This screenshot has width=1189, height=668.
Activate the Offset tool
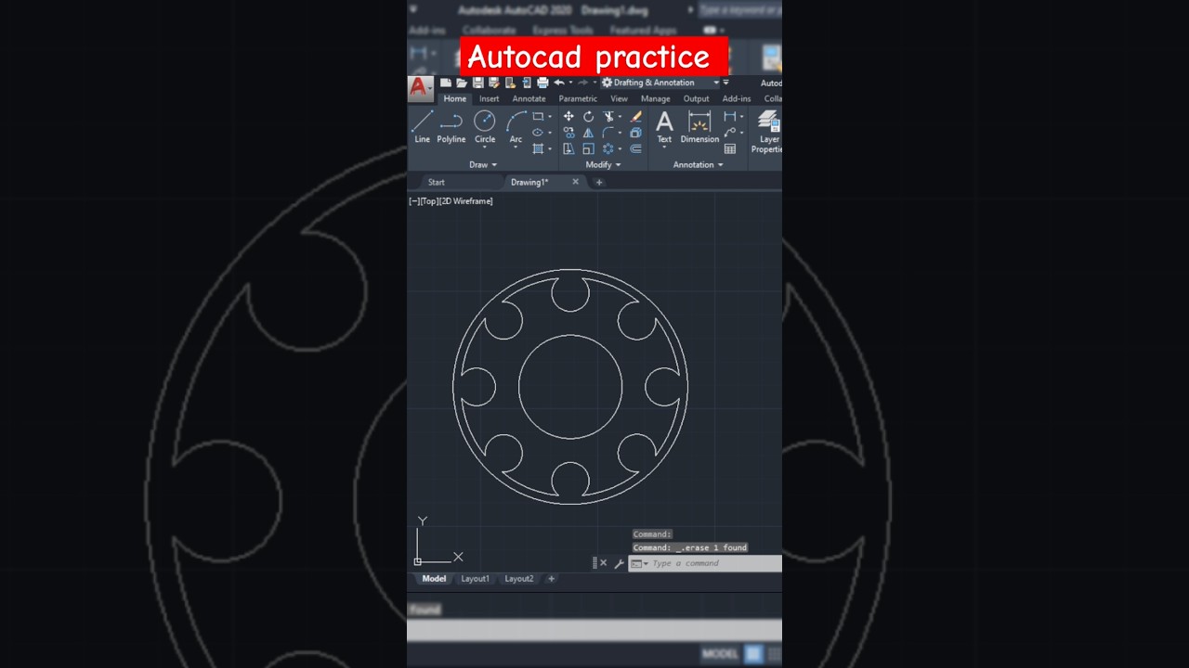coord(635,148)
